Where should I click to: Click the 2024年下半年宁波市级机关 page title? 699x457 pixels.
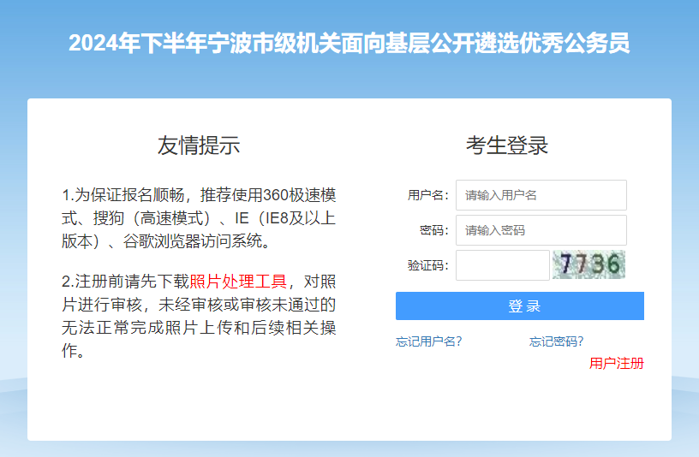pyautogui.click(x=349, y=44)
